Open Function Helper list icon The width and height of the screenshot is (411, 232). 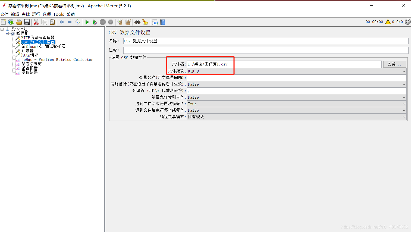click(x=155, y=22)
